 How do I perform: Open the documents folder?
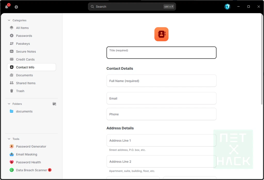coord(24,111)
